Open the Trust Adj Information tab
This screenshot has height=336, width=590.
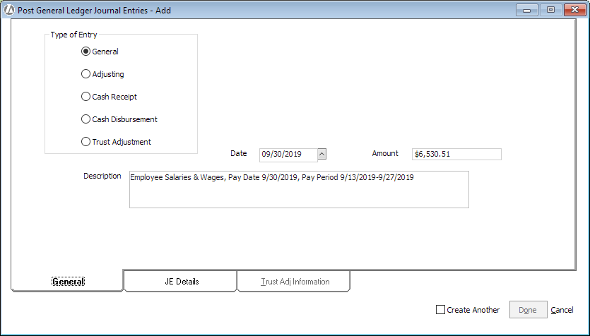[x=295, y=281]
